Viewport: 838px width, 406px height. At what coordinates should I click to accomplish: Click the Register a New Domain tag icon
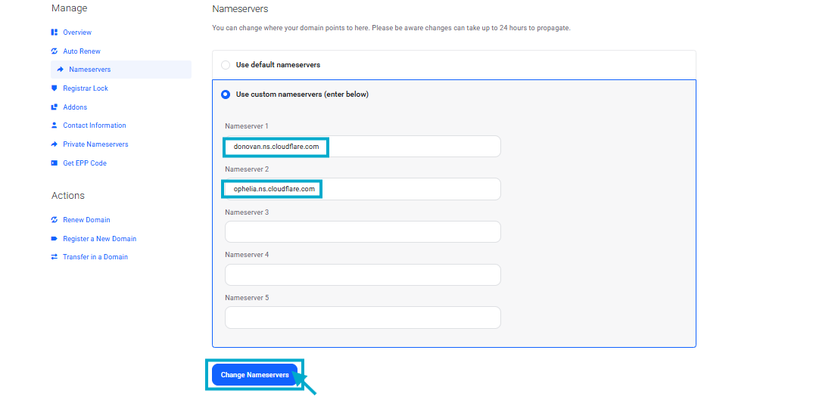click(54, 239)
